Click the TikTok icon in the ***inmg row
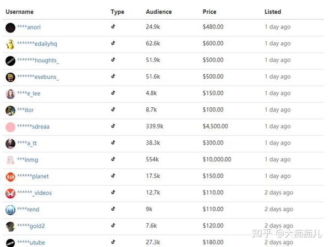This screenshot has height=247, width=330. 113,159
